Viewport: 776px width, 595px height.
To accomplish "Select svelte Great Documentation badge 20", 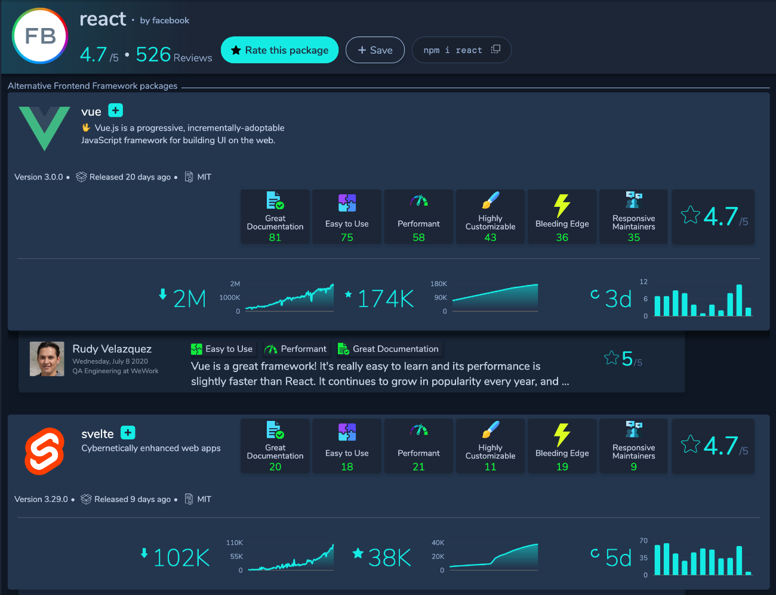I will (275, 446).
